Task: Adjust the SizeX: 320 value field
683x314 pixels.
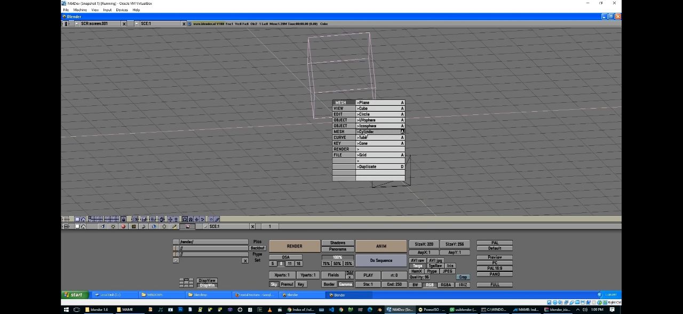Action: [424, 244]
